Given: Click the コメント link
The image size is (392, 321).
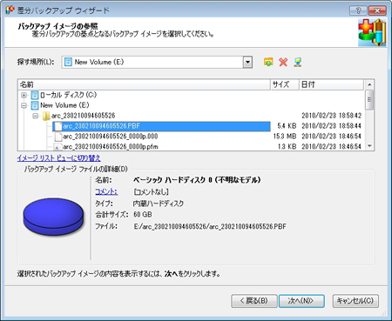Looking at the screenshot, I should point(106,191).
